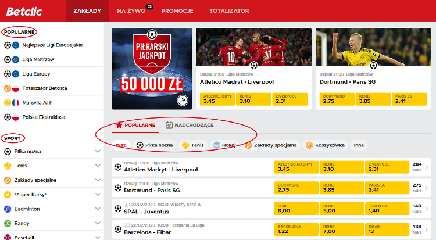
Task: Bet Paris SG 2,41 in featured card
Action: coord(409,99)
